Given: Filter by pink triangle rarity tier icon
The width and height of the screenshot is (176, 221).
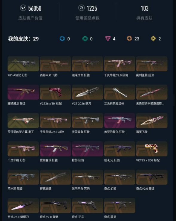Looking at the screenshot, I should pos(108,39).
